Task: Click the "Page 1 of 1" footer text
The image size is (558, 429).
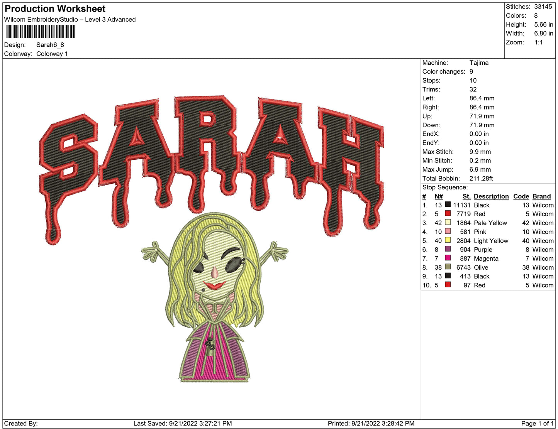Action: (x=538, y=423)
